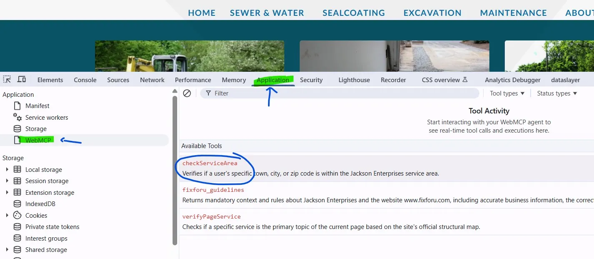Click the sidebar vertical scrollbar
Viewport: 594px width, 259px height.
pyautogui.click(x=175, y=170)
